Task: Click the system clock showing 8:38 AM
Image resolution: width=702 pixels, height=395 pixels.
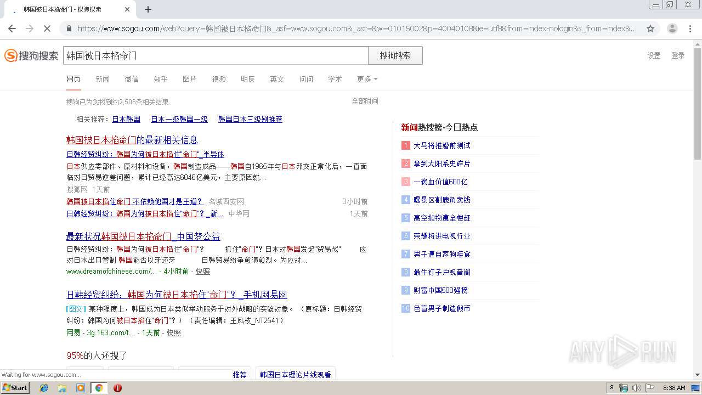Action: click(674, 388)
